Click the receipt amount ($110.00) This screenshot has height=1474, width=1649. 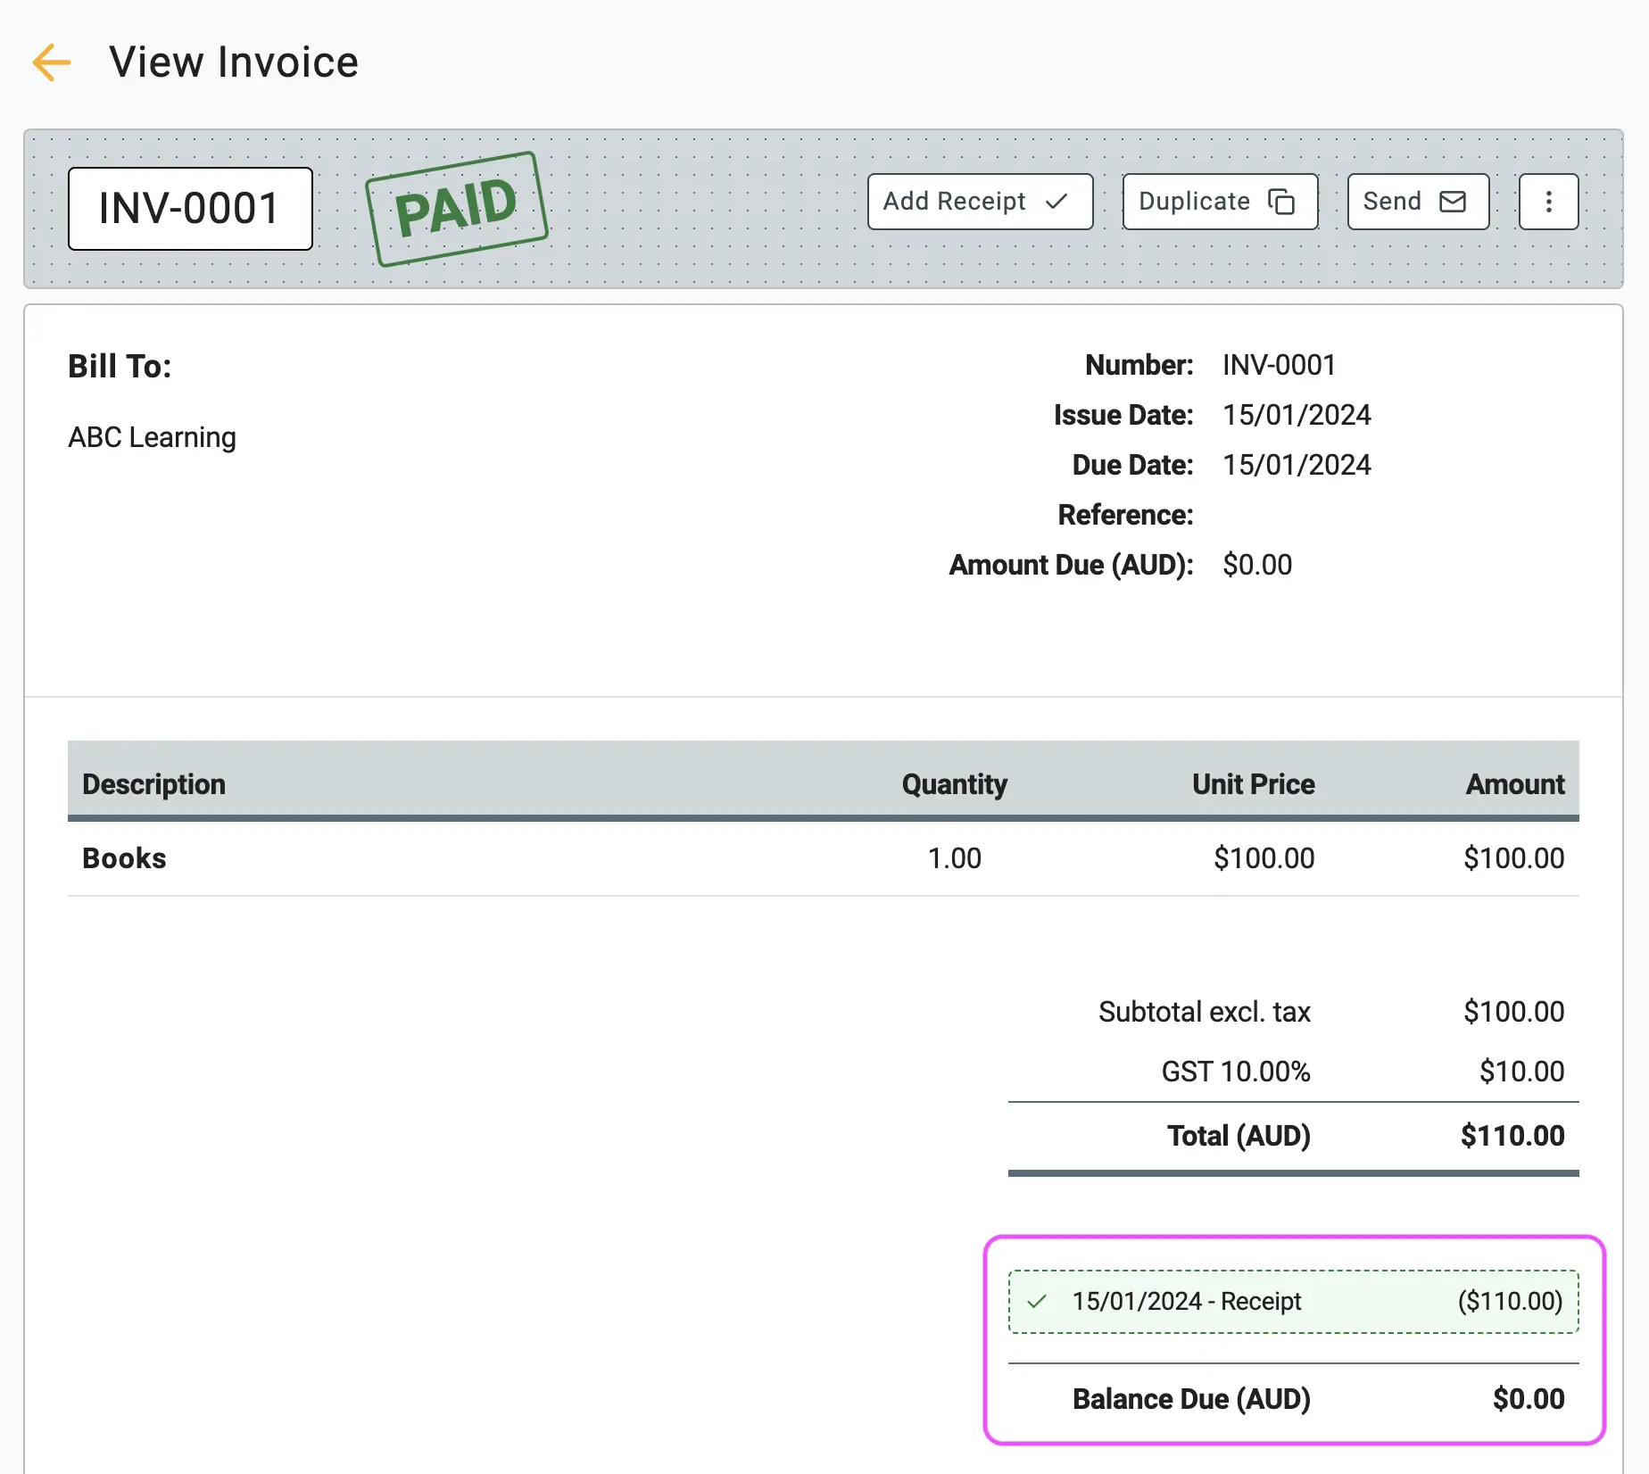1510,1302
